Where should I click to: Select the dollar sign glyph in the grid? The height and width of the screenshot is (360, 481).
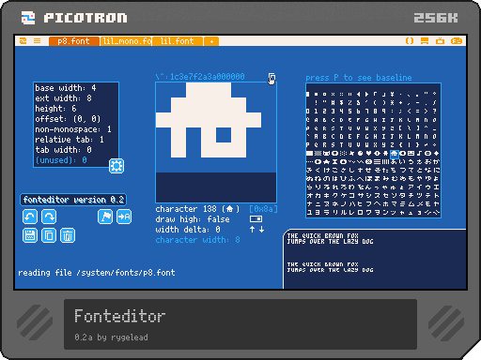click(341, 102)
